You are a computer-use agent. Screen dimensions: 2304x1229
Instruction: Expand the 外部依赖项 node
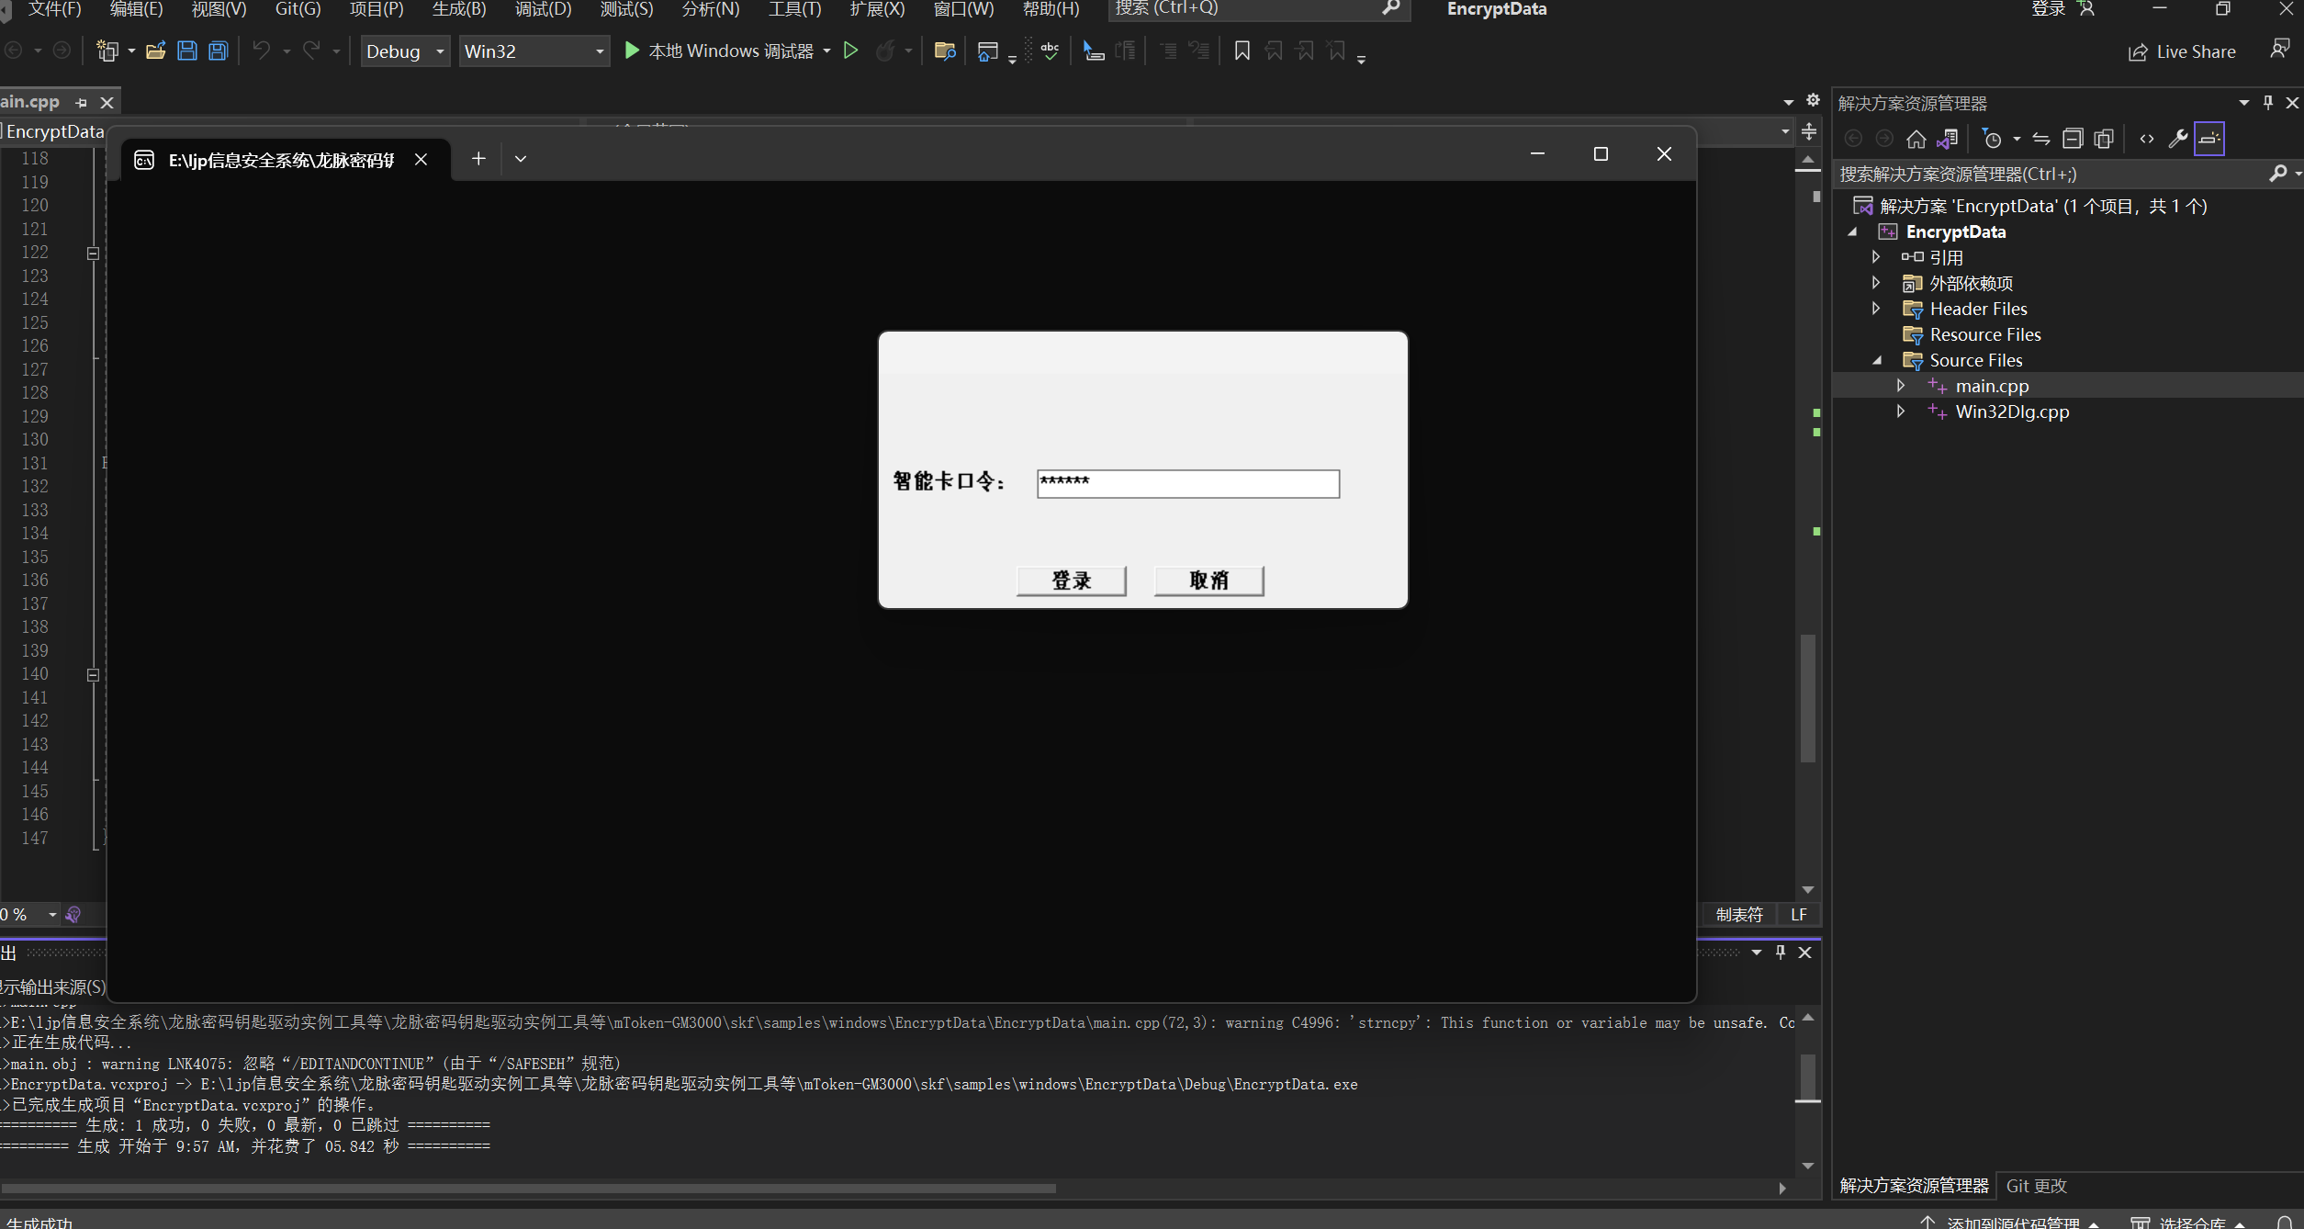click(x=1876, y=283)
